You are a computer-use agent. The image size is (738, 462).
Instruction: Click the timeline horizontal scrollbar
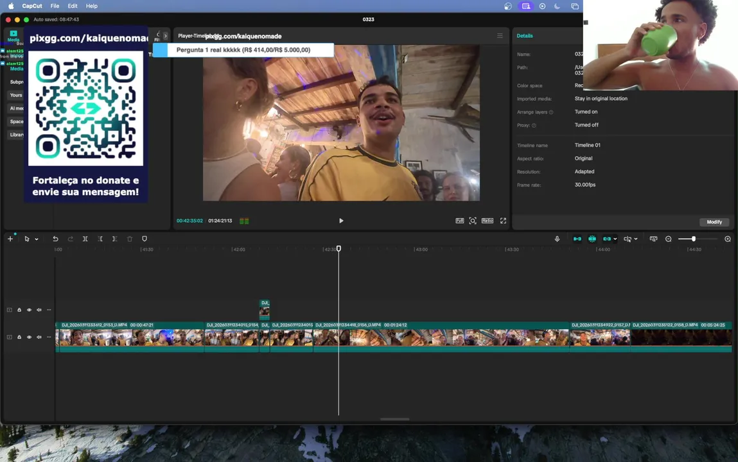point(395,419)
